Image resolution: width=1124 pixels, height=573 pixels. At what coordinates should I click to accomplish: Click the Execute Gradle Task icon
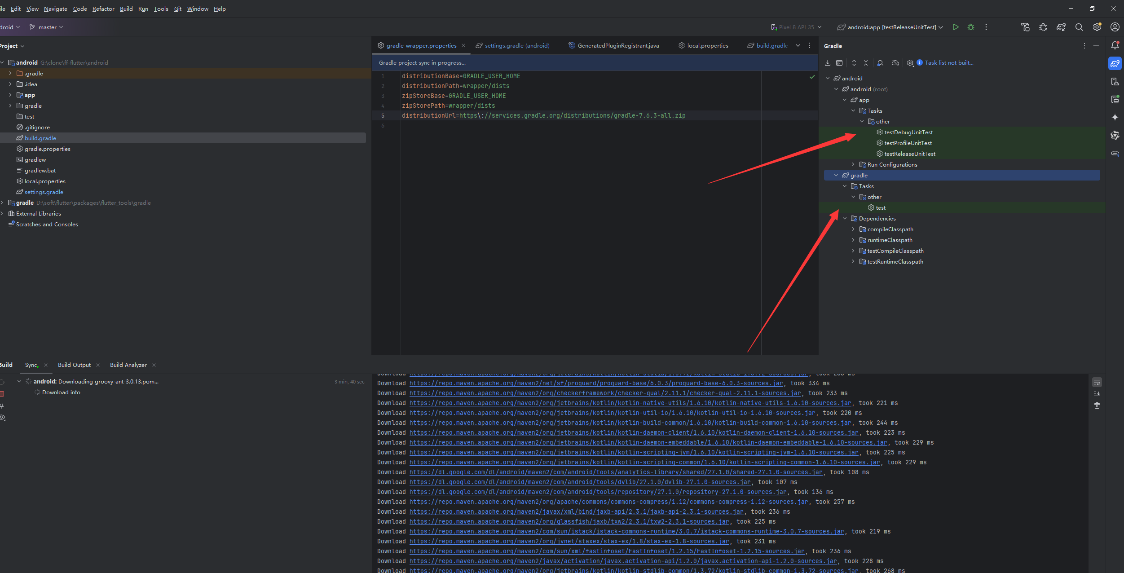point(839,63)
